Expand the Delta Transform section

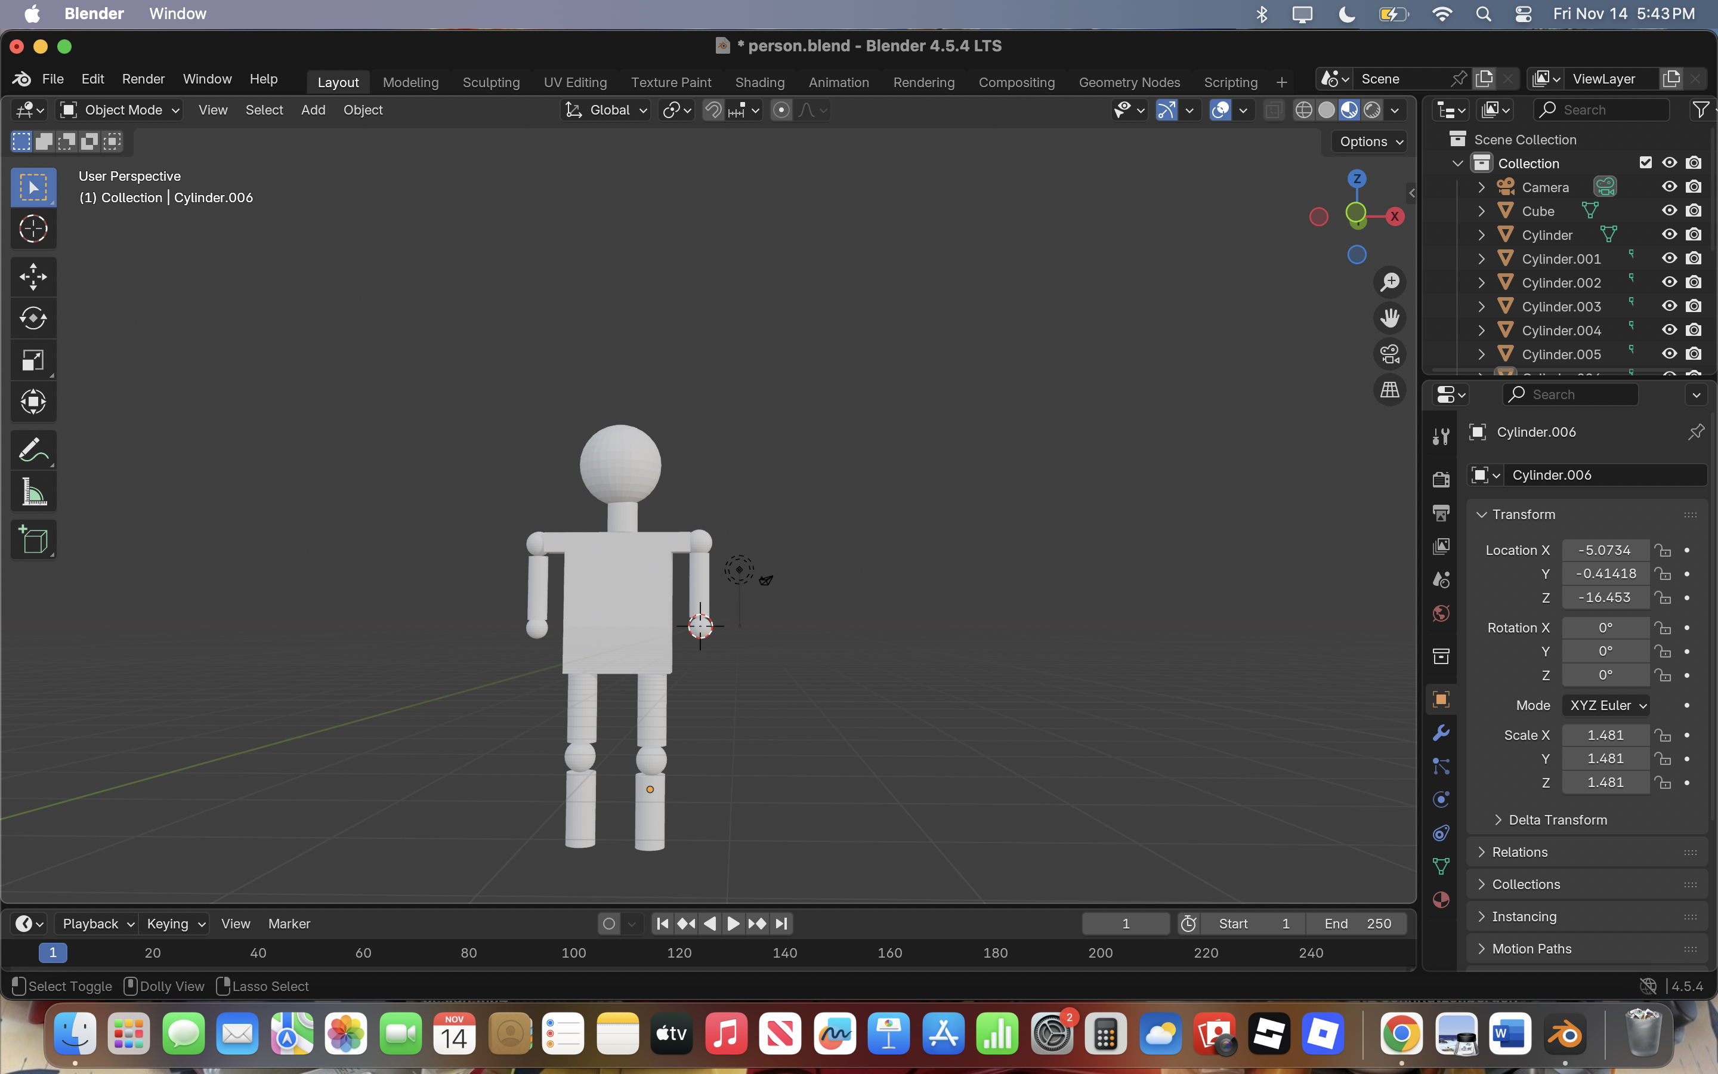pos(1557,820)
